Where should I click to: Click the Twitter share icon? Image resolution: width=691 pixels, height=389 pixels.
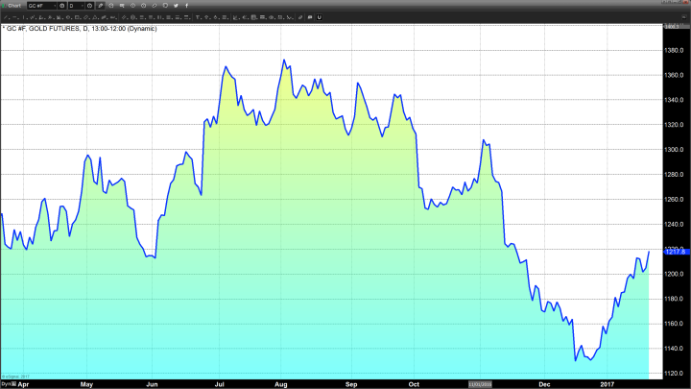pyautogui.click(x=177, y=6)
